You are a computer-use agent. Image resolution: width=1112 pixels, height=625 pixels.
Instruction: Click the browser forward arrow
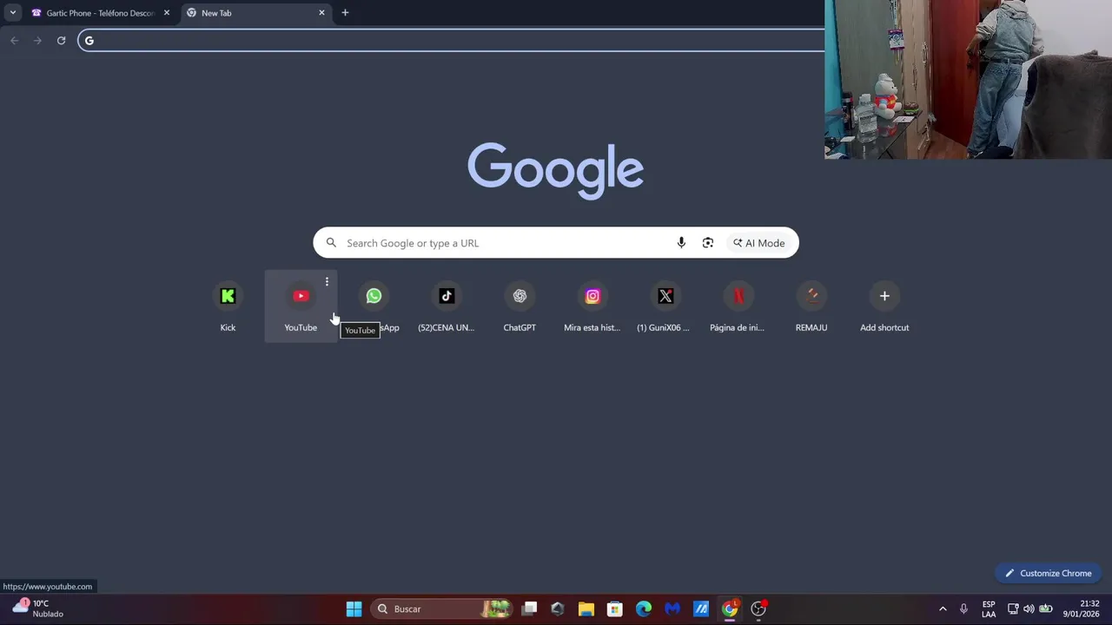(x=37, y=40)
